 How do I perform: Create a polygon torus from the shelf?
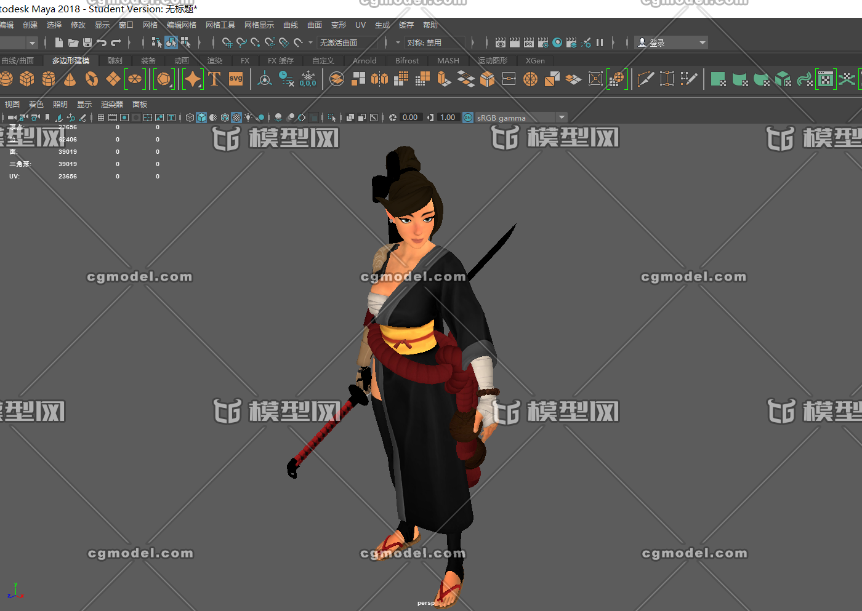pyautogui.click(x=91, y=79)
